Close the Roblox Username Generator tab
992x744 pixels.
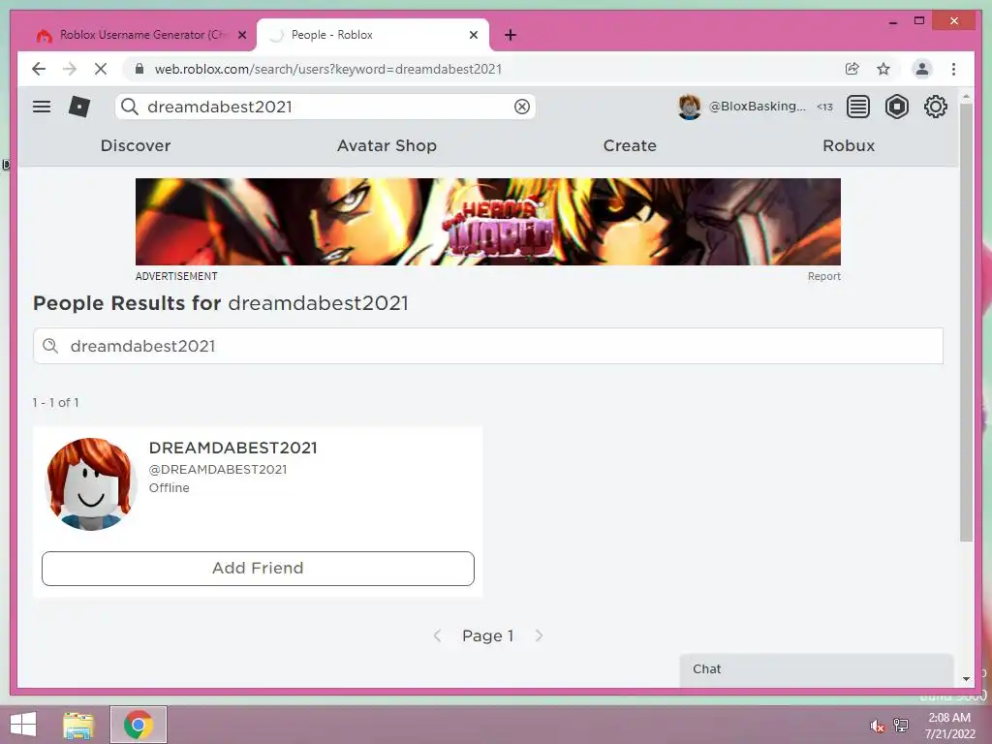click(x=241, y=36)
